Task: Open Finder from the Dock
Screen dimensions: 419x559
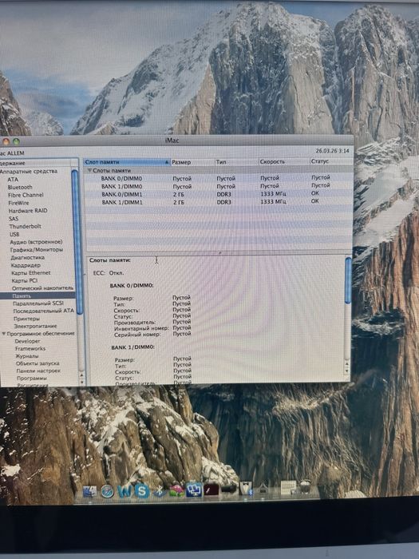Action: [89, 491]
